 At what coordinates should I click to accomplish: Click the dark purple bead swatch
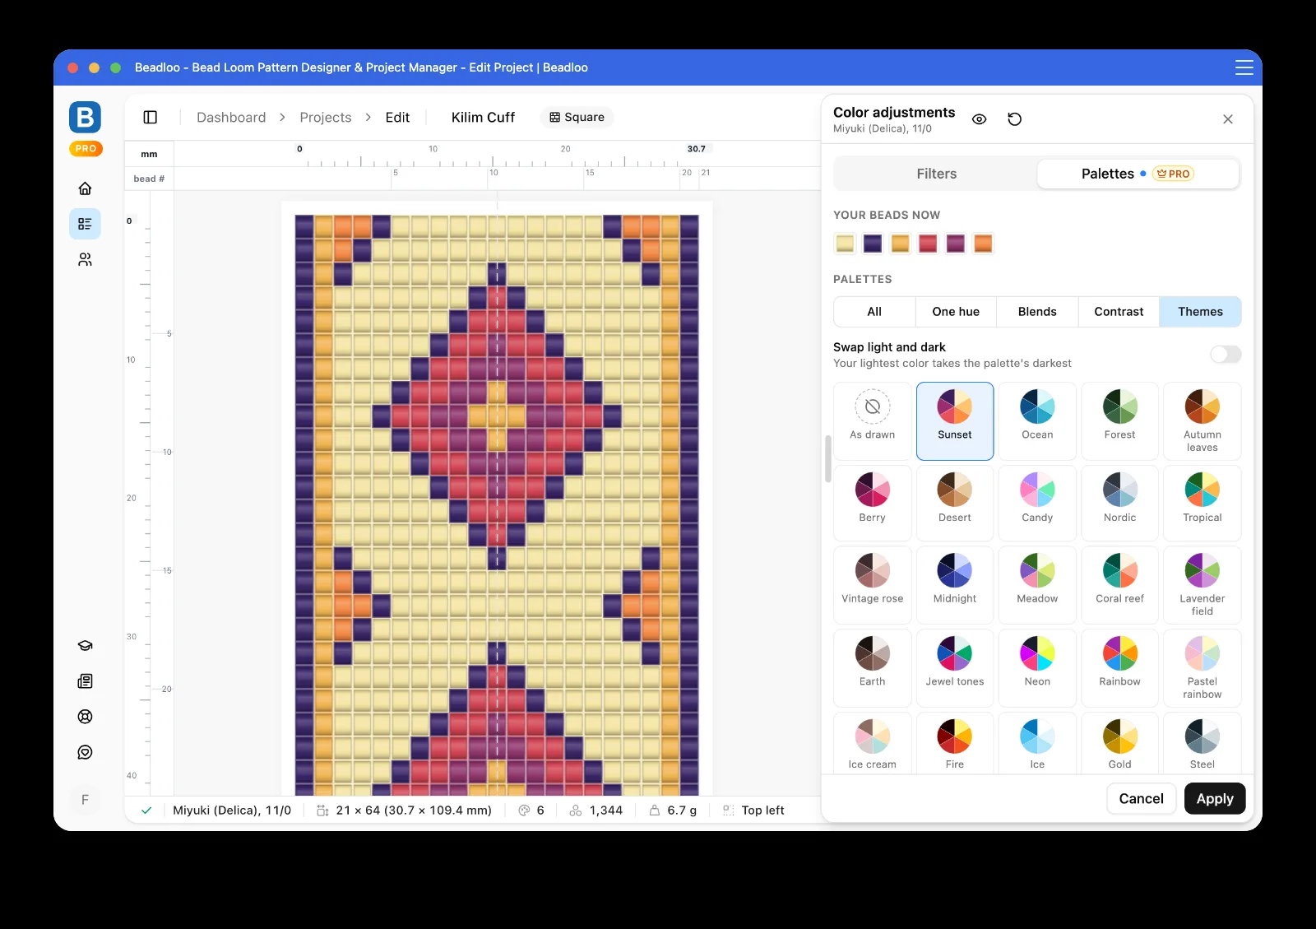pyautogui.click(x=873, y=244)
